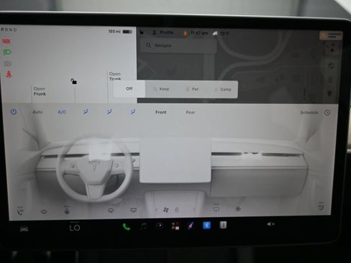The image size is (351, 263).
Task: Tap the 11:47 am clock text
Action: click(199, 33)
